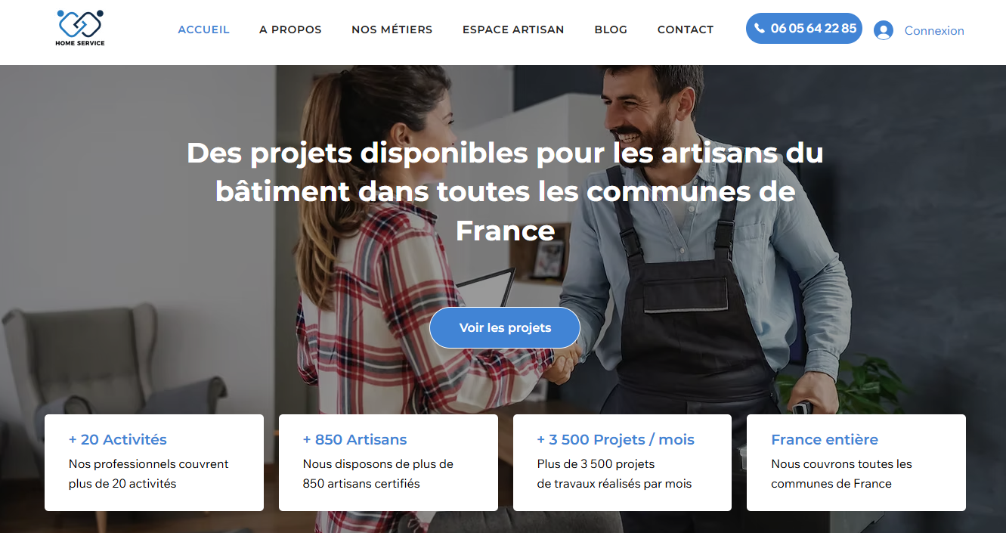The image size is (1006, 533).
Task: Select Espace Artisan in navigation
Action: pos(513,29)
